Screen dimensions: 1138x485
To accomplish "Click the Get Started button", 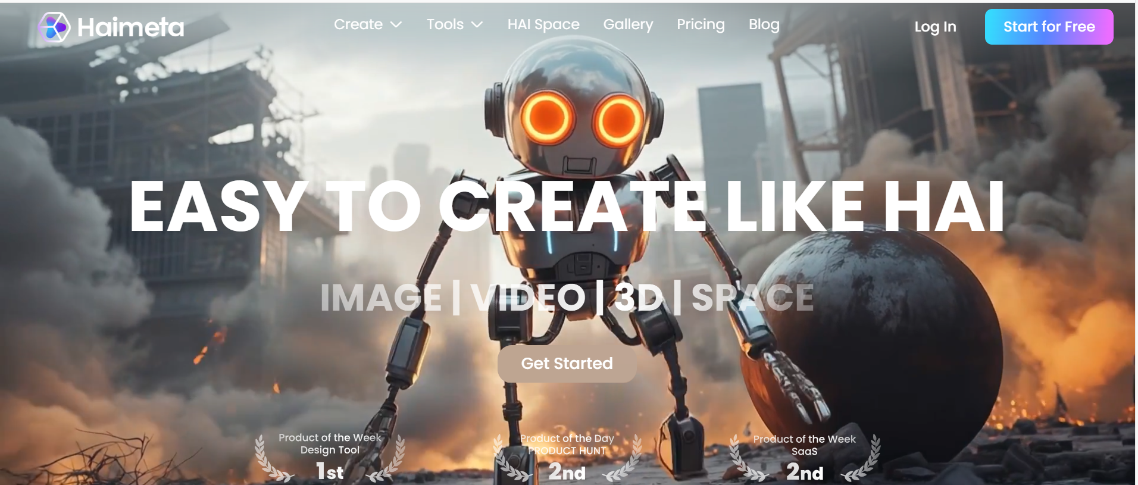I will pyautogui.click(x=567, y=364).
